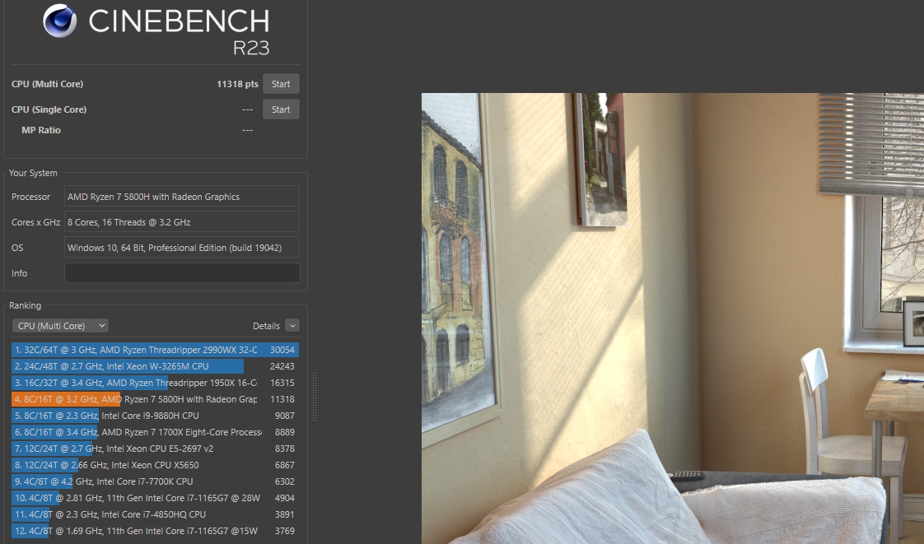Select the orange Ryzen 7 5800H result row
924x544 pixels.
(x=155, y=399)
